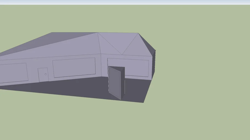Select the round doorknob on the small door

click(46, 74)
